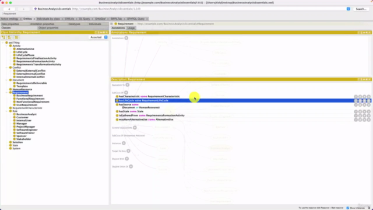This screenshot has height=210, width=373.
Task: Select the Data properties sub-tab
Action: point(10,24)
